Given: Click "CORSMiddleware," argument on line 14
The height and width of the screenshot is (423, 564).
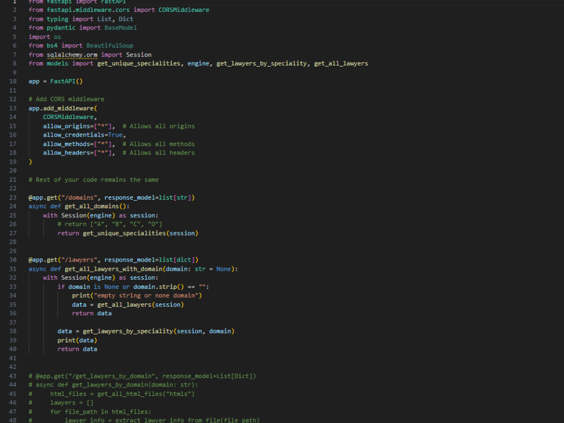Looking at the screenshot, I should pyautogui.click(x=70, y=117).
